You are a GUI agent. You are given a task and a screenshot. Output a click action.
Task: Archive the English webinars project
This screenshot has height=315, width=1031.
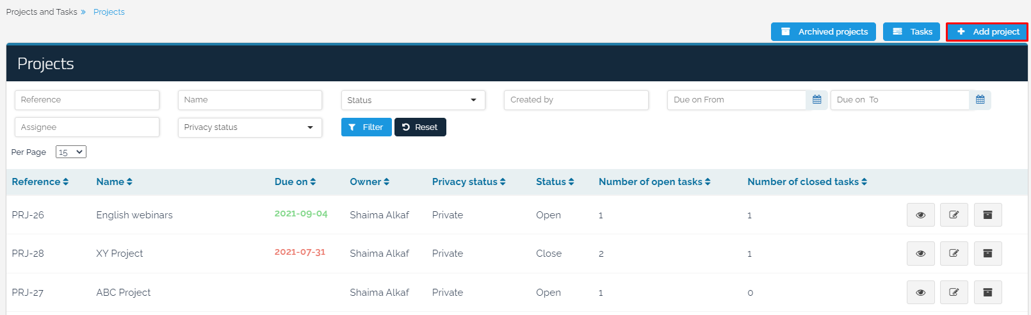[987, 215]
